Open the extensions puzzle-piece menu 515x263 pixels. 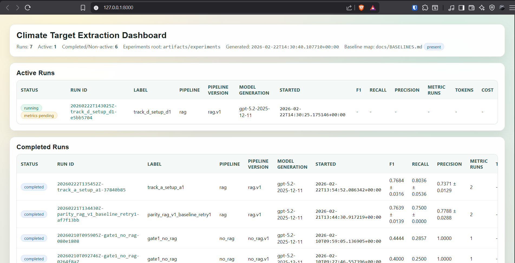[x=425, y=8]
